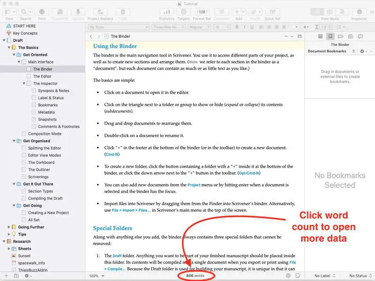This screenshot has width=375, height=281.
Task: Select The Editor document in binder
Action: click(42, 76)
